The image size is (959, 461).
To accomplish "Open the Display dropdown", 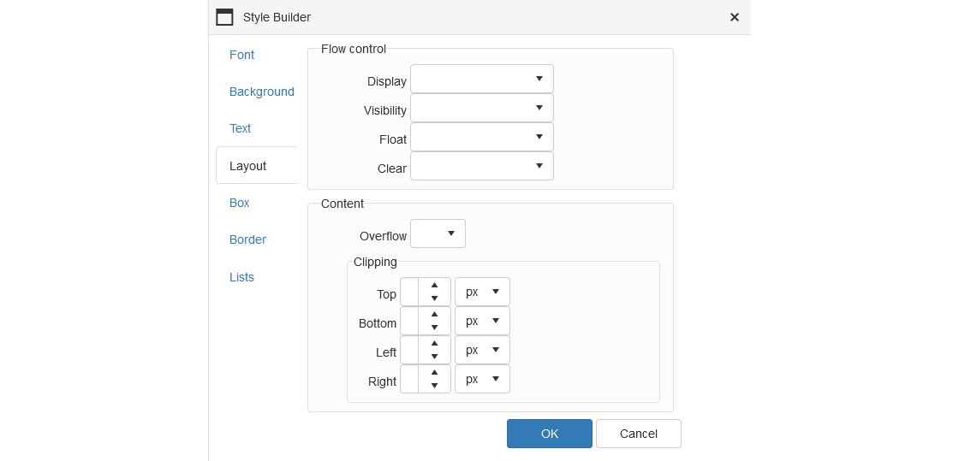I will [482, 79].
